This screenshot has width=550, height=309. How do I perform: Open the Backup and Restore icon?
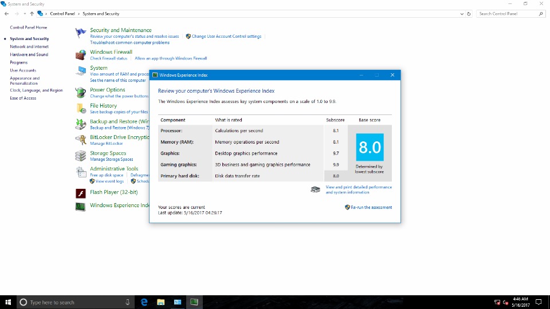[x=80, y=124]
